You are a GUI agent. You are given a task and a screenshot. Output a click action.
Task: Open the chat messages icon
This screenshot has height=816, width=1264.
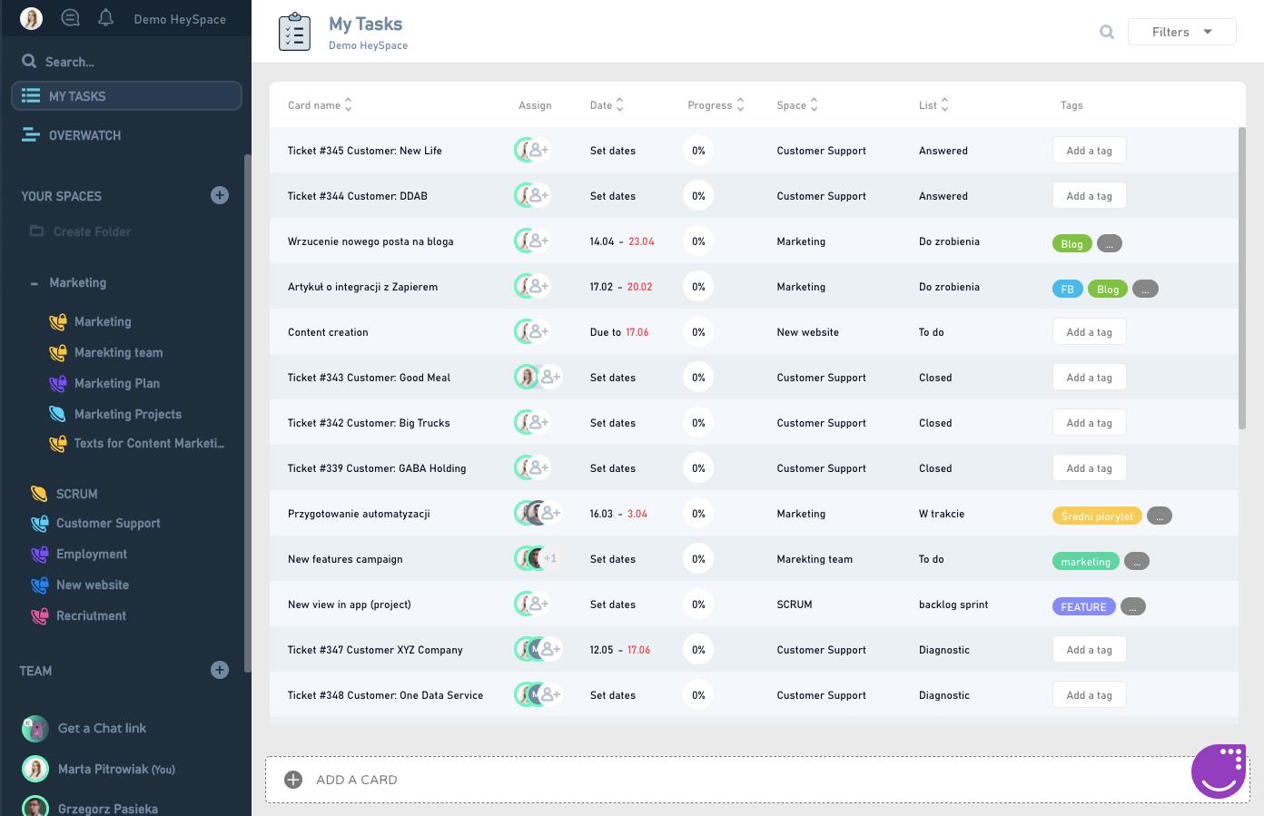point(70,18)
